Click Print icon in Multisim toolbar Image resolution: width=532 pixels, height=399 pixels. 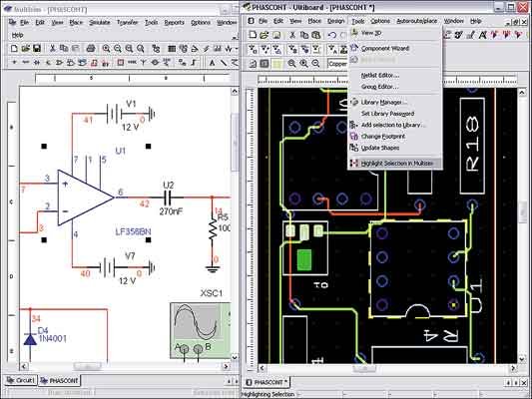click(x=91, y=48)
